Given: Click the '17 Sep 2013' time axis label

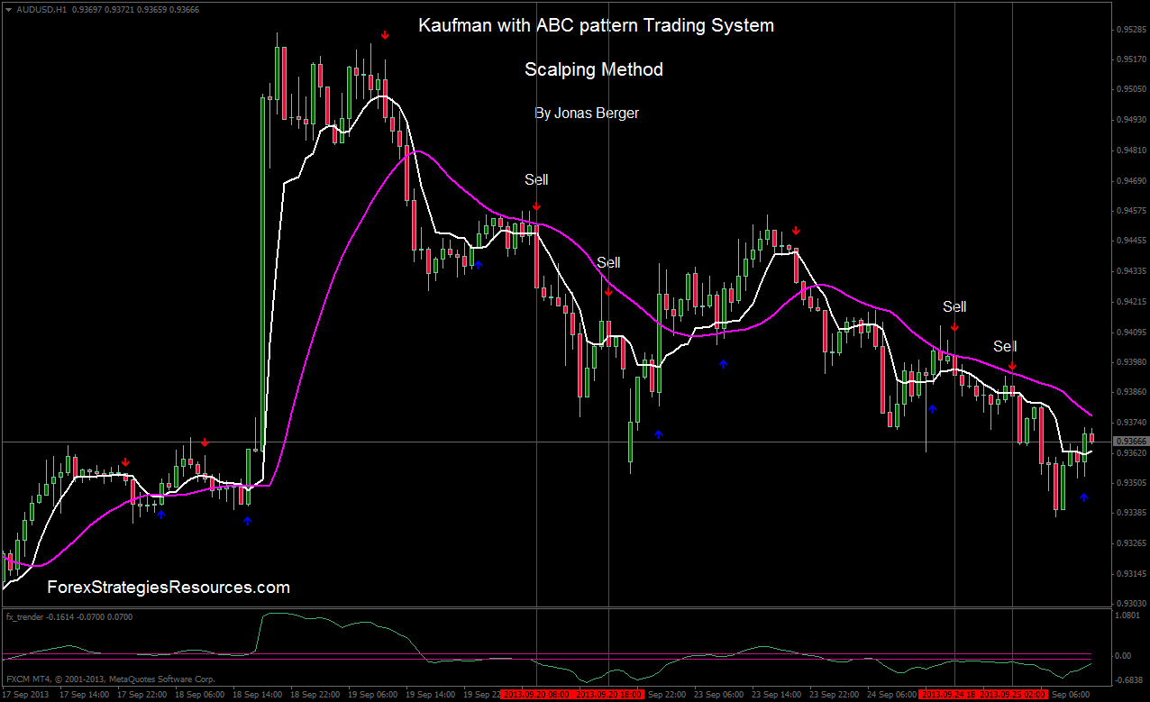Looking at the screenshot, I should click(26, 696).
